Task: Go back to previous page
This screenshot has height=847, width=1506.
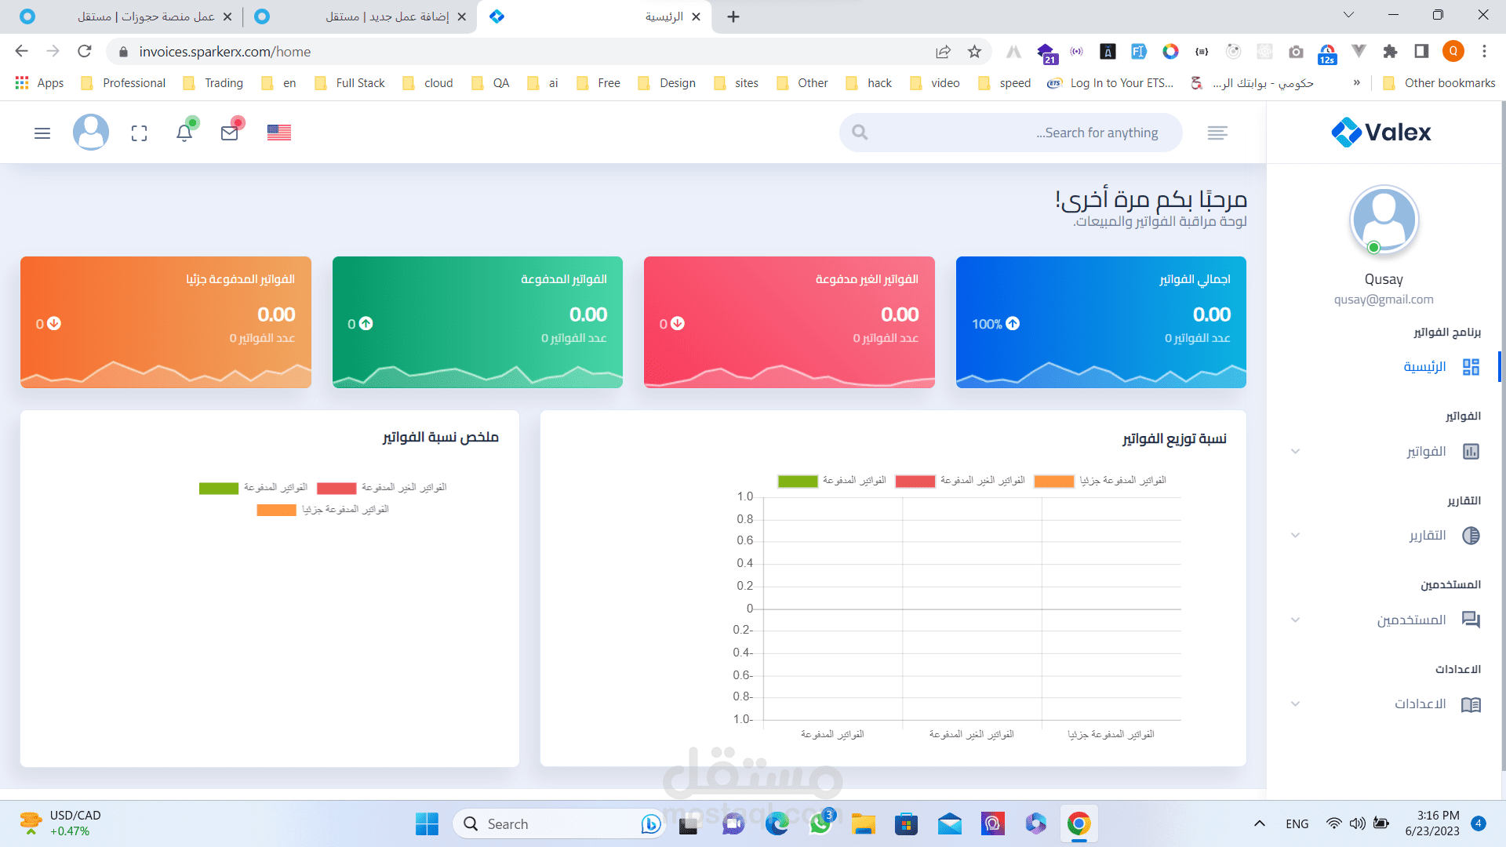Action: (x=21, y=52)
